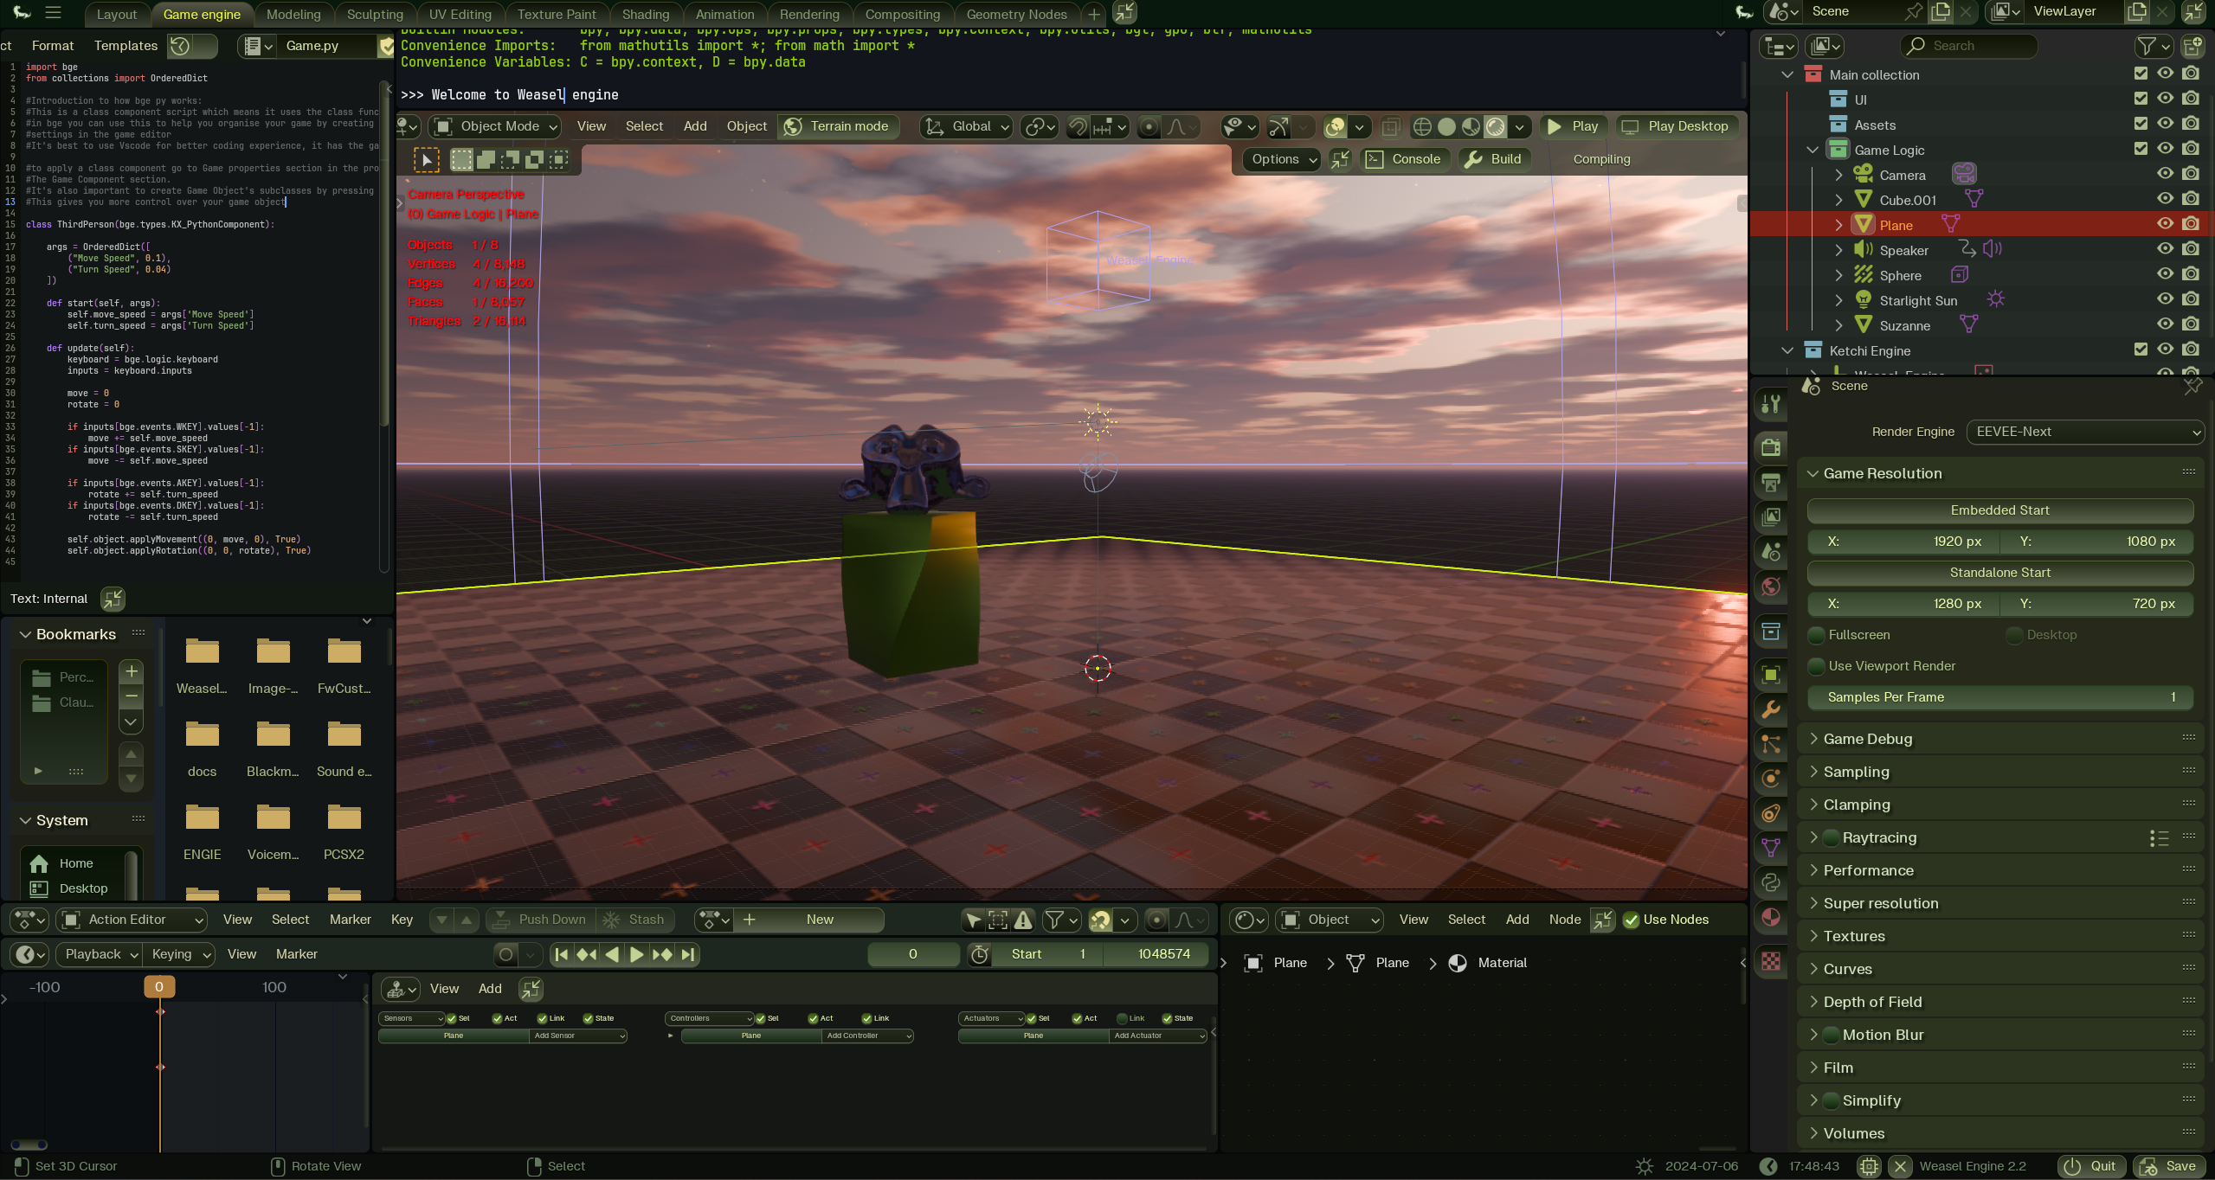The image size is (2215, 1180).
Task: Adjust the Samples Per Frame slider
Action: (x=1999, y=697)
